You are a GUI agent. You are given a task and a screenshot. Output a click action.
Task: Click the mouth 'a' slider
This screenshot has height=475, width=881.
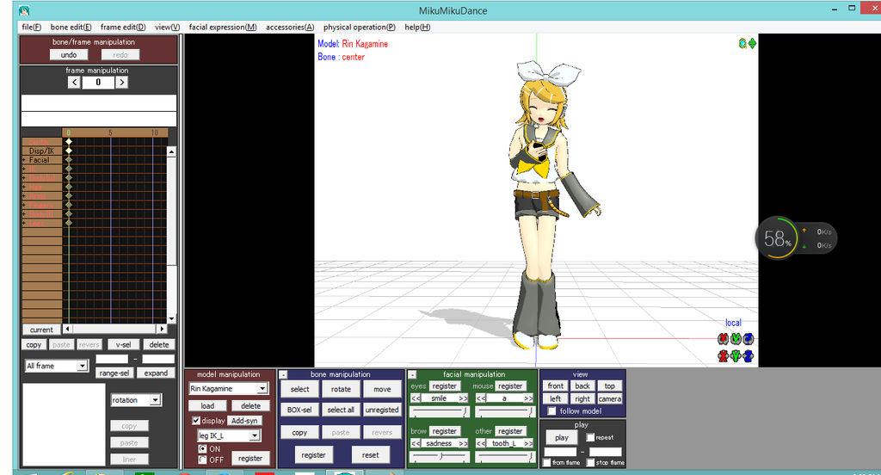pos(504,412)
